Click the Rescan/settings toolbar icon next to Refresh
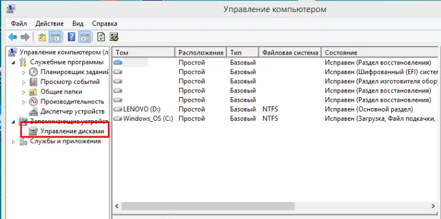Viewport: 441px width, 219px height. [x=114, y=37]
